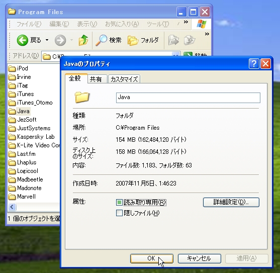Go up one folder level icon

[83, 40]
